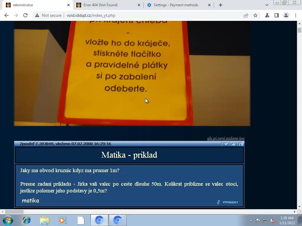
Task: Open the tab search dropdown chevron
Action: 267,5
